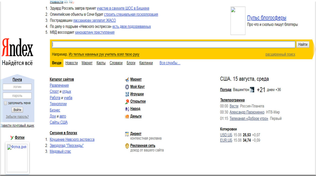
Task: Open авто catalog link
Action: pos(63,116)
